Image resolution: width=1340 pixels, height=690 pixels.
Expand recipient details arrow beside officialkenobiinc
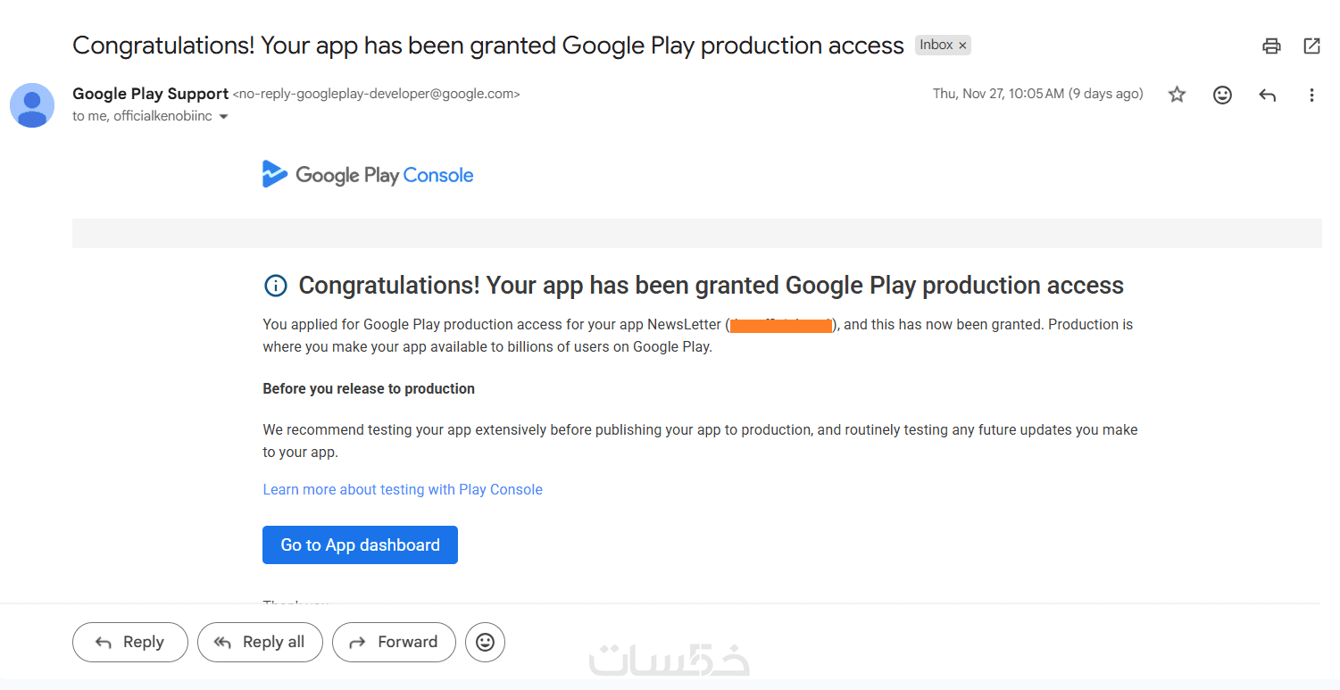(x=224, y=117)
